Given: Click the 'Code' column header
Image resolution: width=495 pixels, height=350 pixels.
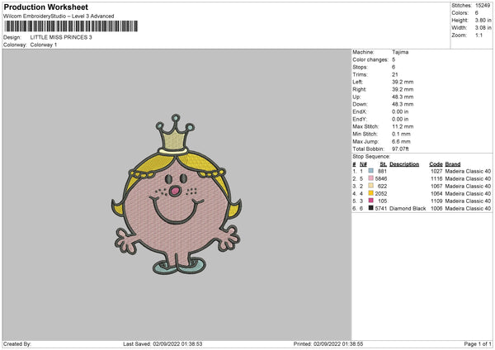Looking at the screenshot, I should [x=436, y=164].
